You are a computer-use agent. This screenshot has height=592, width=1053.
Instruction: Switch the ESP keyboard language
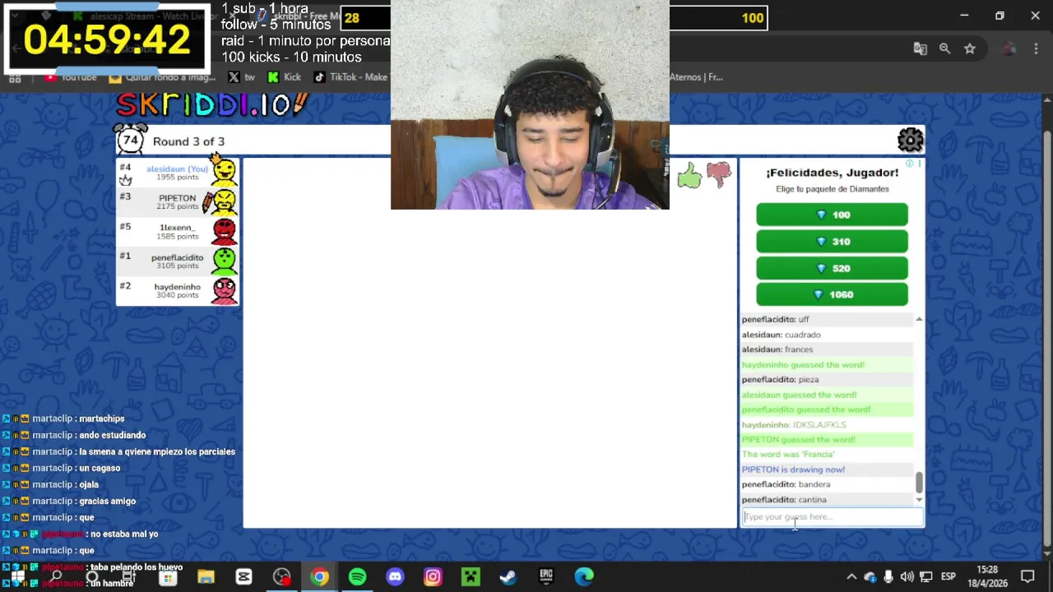(x=950, y=576)
